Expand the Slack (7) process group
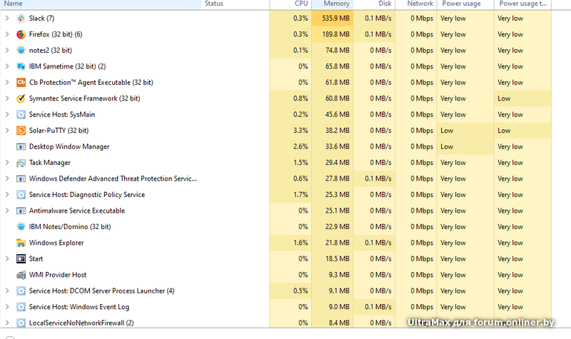 tap(6, 19)
